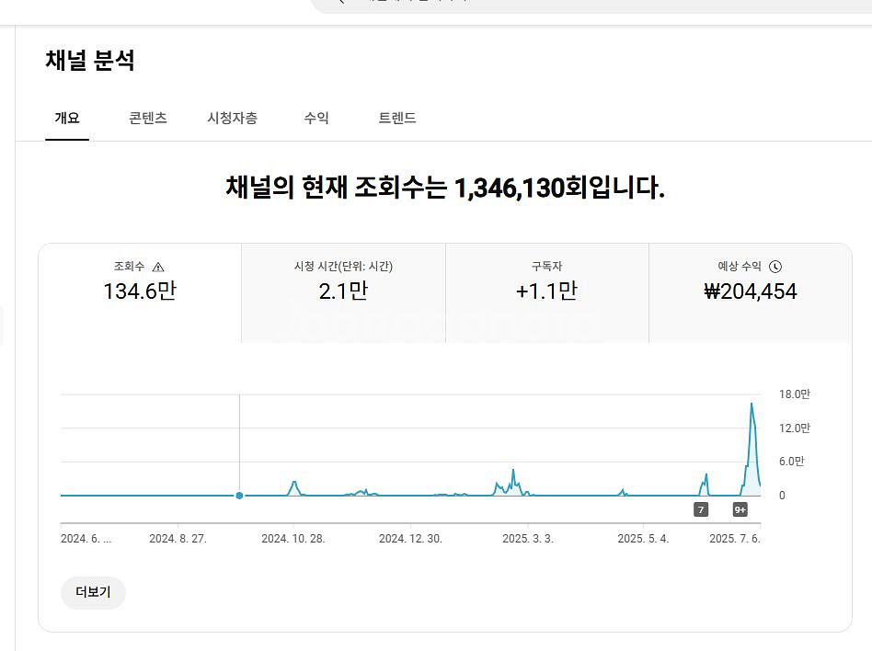Image resolution: width=872 pixels, height=651 pixels.
Task: Click the tallest peak of the views chart
Action: click(x=752, y=405)
